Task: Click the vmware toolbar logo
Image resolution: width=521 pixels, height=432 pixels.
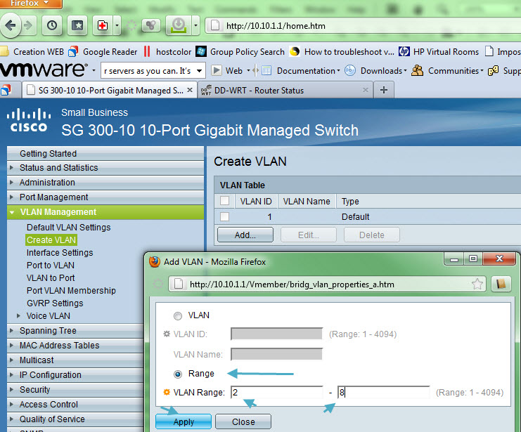Action: pyautogui.click(x=44, y=70)
